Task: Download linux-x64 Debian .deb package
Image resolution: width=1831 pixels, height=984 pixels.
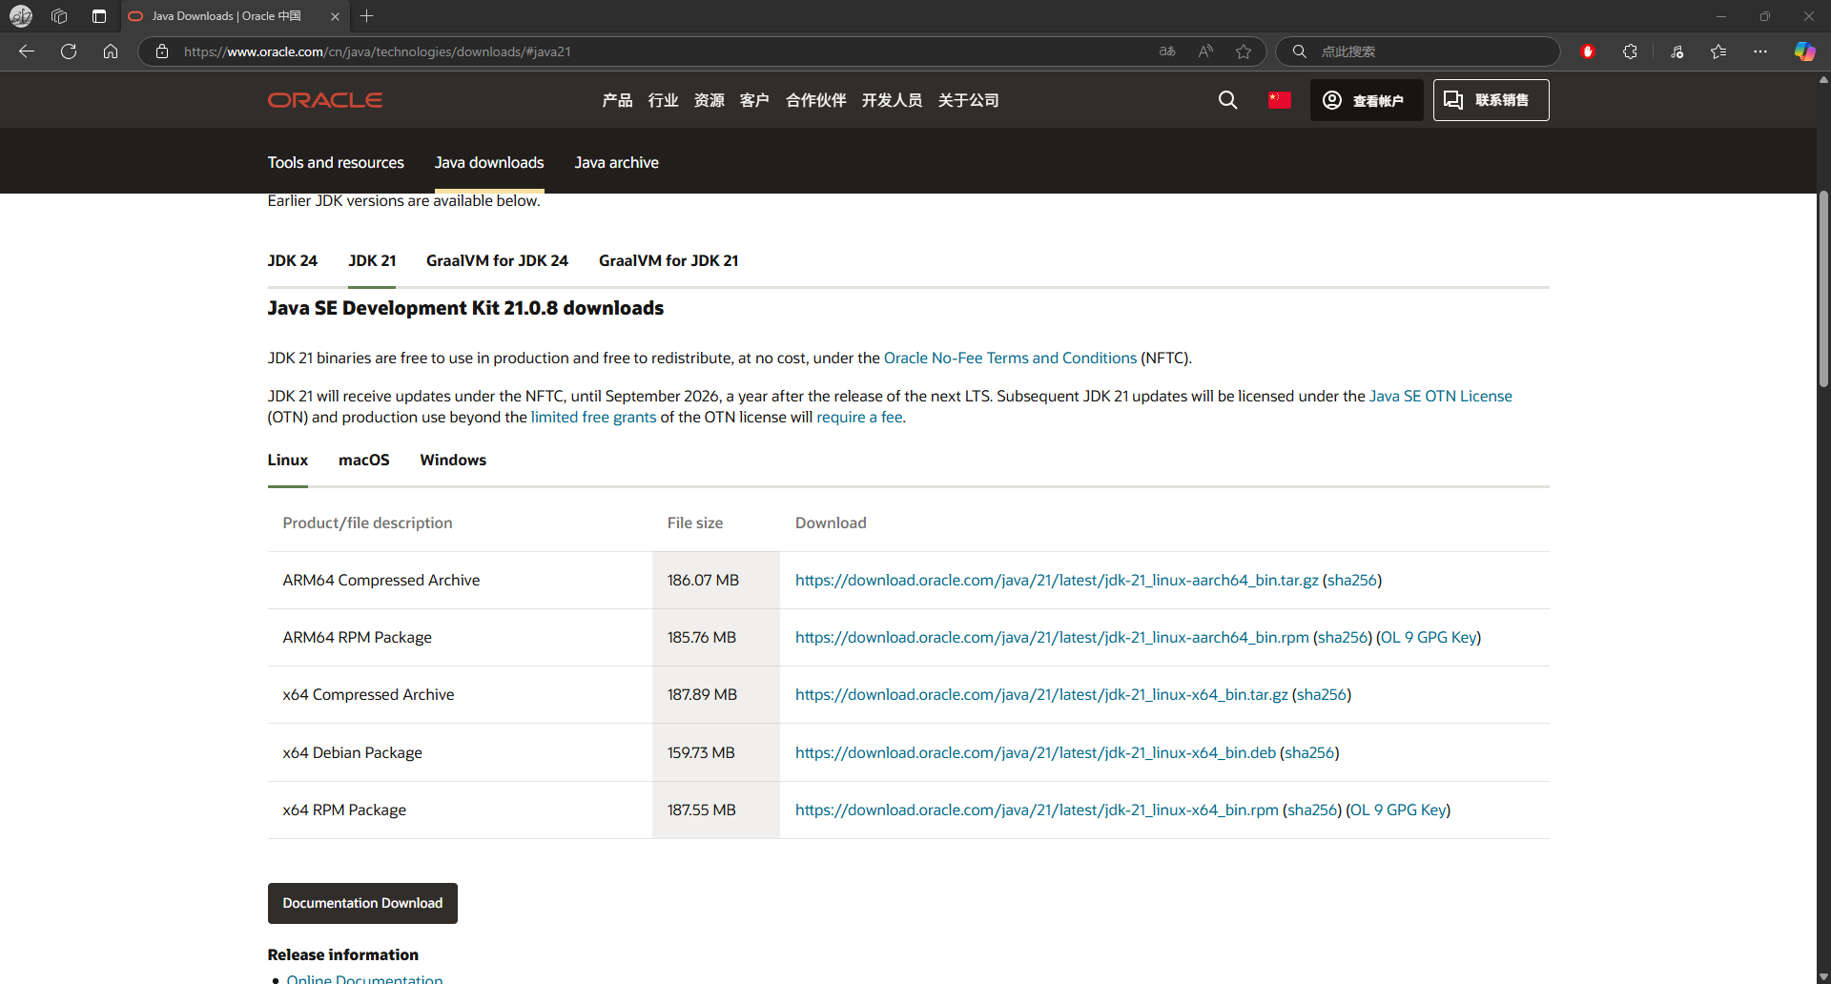Action: 1036,753
